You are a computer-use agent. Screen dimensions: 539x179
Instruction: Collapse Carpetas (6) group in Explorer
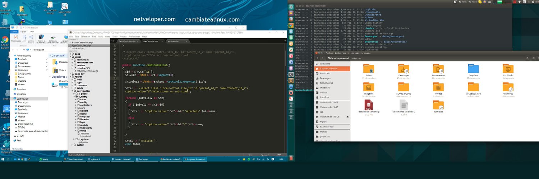click(50, 55)
